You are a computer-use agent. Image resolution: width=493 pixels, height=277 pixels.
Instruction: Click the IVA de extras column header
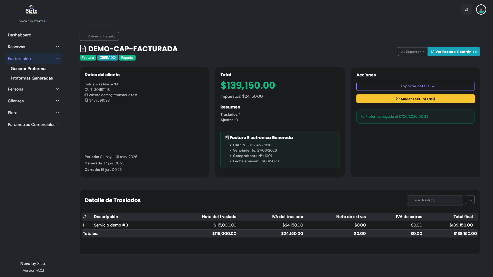coord(409,216)
